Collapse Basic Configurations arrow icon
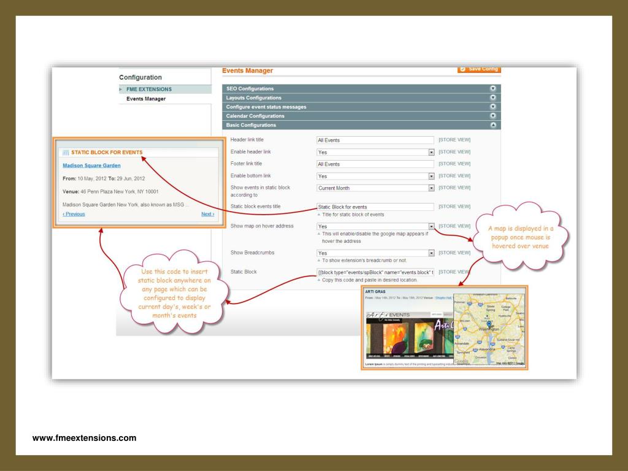 (x=493, y=125)
